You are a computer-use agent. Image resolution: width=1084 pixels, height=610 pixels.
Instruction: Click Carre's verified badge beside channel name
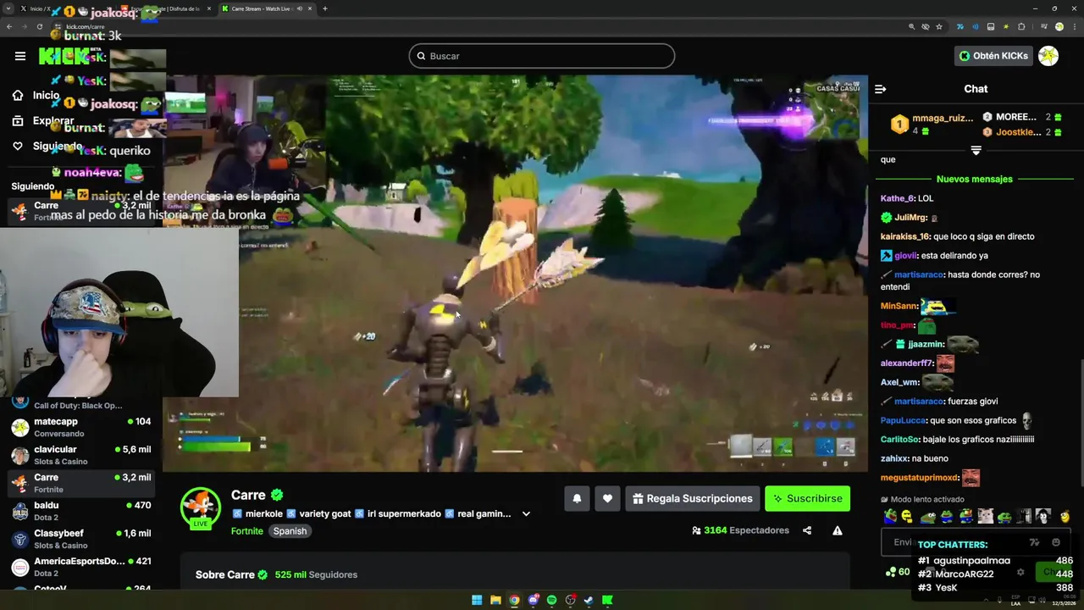point(277,495)
